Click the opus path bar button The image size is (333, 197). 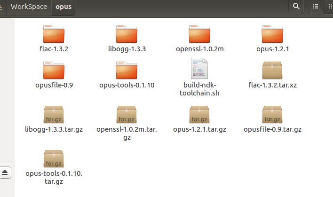pos(63,7)
